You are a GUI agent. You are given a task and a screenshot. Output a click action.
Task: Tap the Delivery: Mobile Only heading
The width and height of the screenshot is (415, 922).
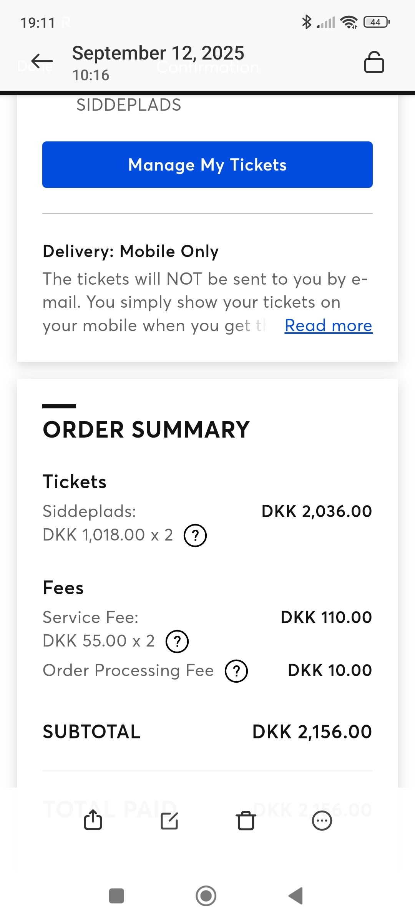click(x=131, y=251)
